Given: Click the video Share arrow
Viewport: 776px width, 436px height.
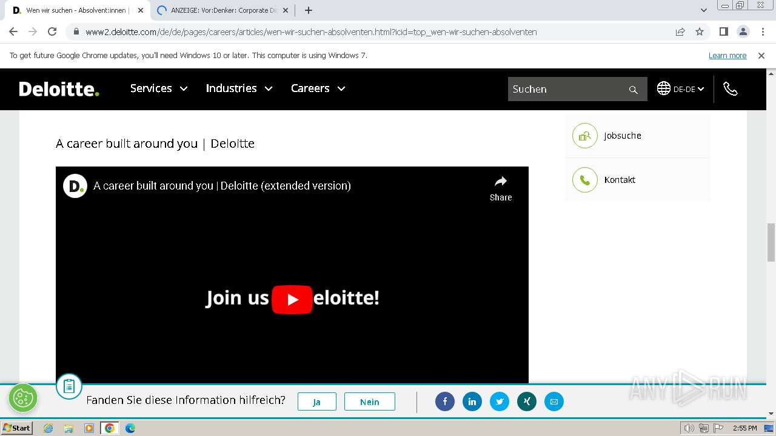Looking at the screenshot, I should pos(501,188).
